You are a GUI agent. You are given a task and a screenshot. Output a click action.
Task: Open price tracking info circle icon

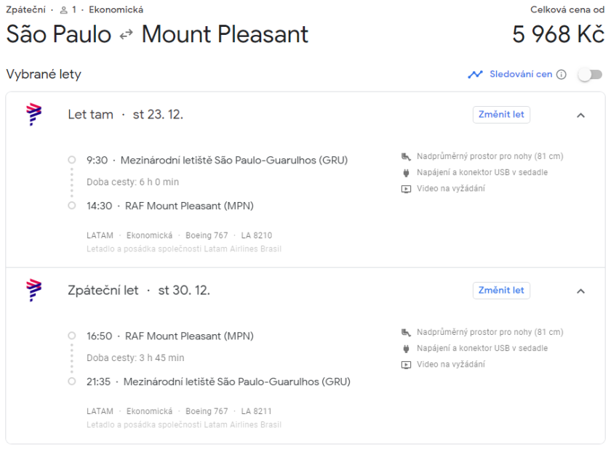click(561, 74)
